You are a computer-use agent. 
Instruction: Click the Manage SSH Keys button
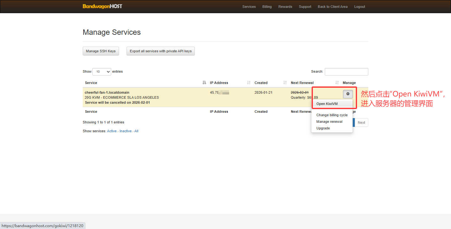click(x=101, y=51)
